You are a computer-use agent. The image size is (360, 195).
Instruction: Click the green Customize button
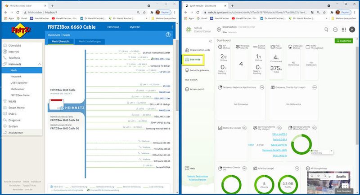[x=343, y=41]
